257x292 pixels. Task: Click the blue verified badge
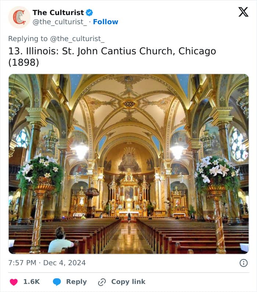pyautogui.click(x=89, y=12)
